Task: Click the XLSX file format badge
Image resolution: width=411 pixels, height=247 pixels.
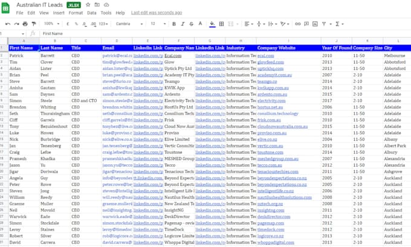Action: click(x=74, y=5)
